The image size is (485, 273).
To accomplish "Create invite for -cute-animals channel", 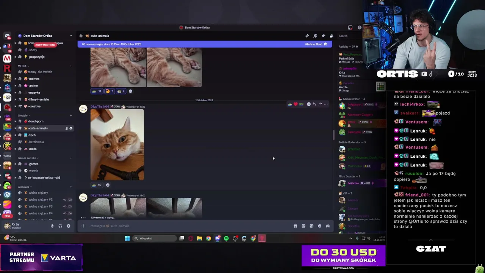I will point(67,128).
